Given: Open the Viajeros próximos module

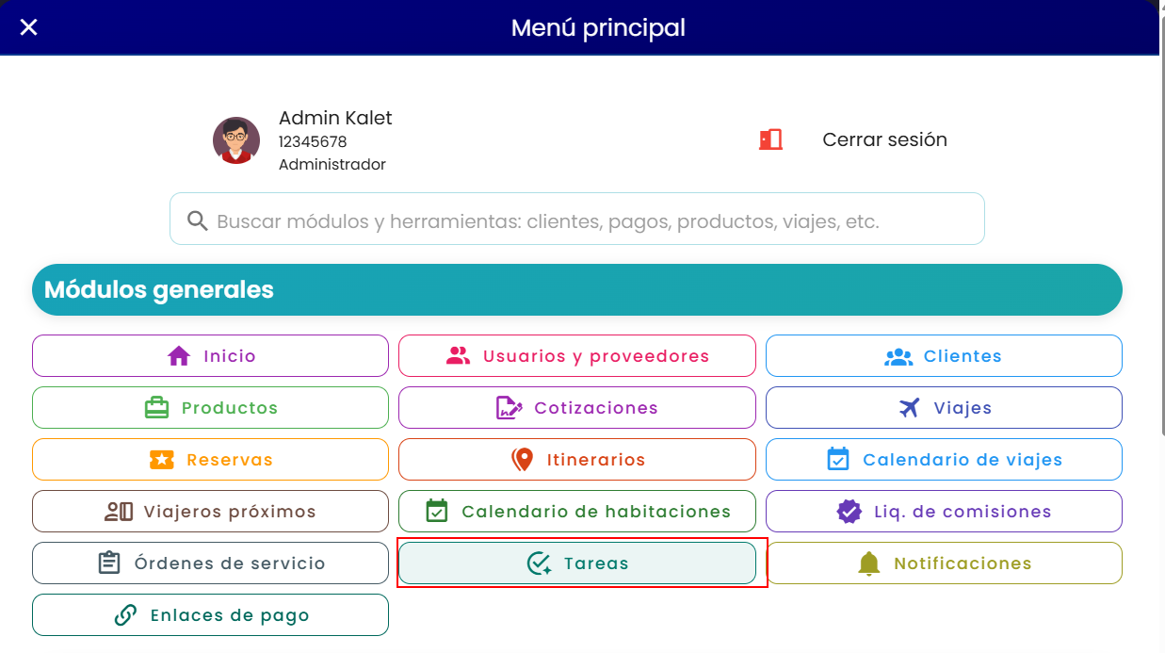Looking at the screenshot, I should click(210, 512).
